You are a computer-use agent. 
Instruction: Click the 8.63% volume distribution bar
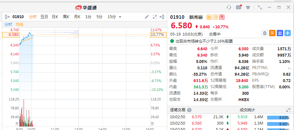click(x=279, y=118)
